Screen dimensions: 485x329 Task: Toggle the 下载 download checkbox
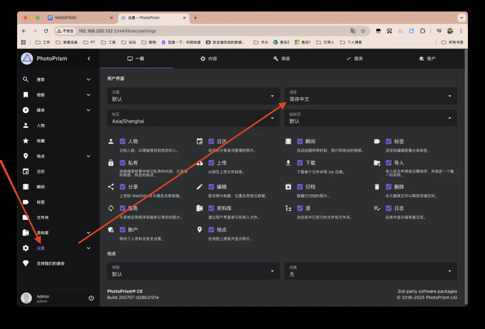pos(300,163)
